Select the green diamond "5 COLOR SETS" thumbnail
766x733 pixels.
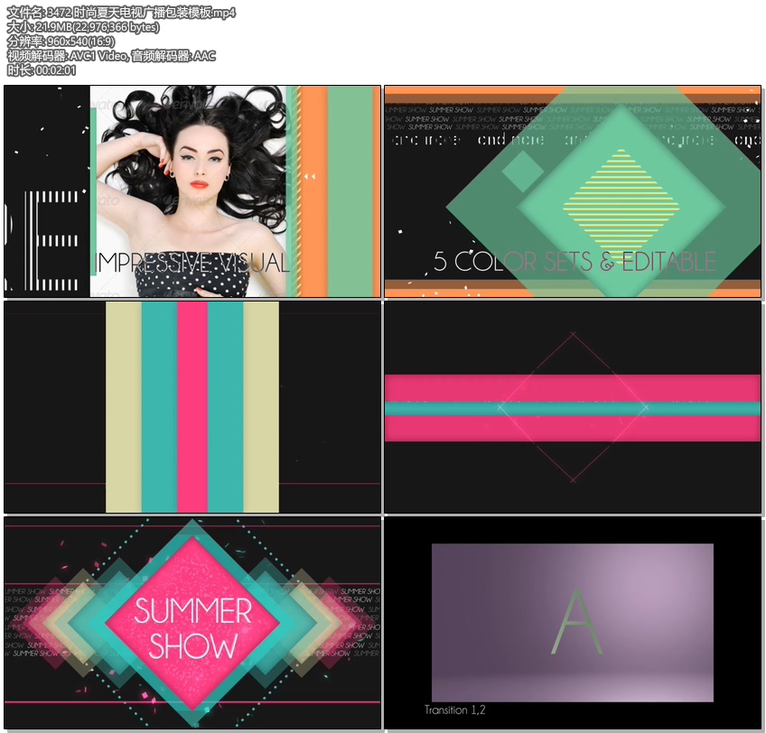[x=572, y=191]
